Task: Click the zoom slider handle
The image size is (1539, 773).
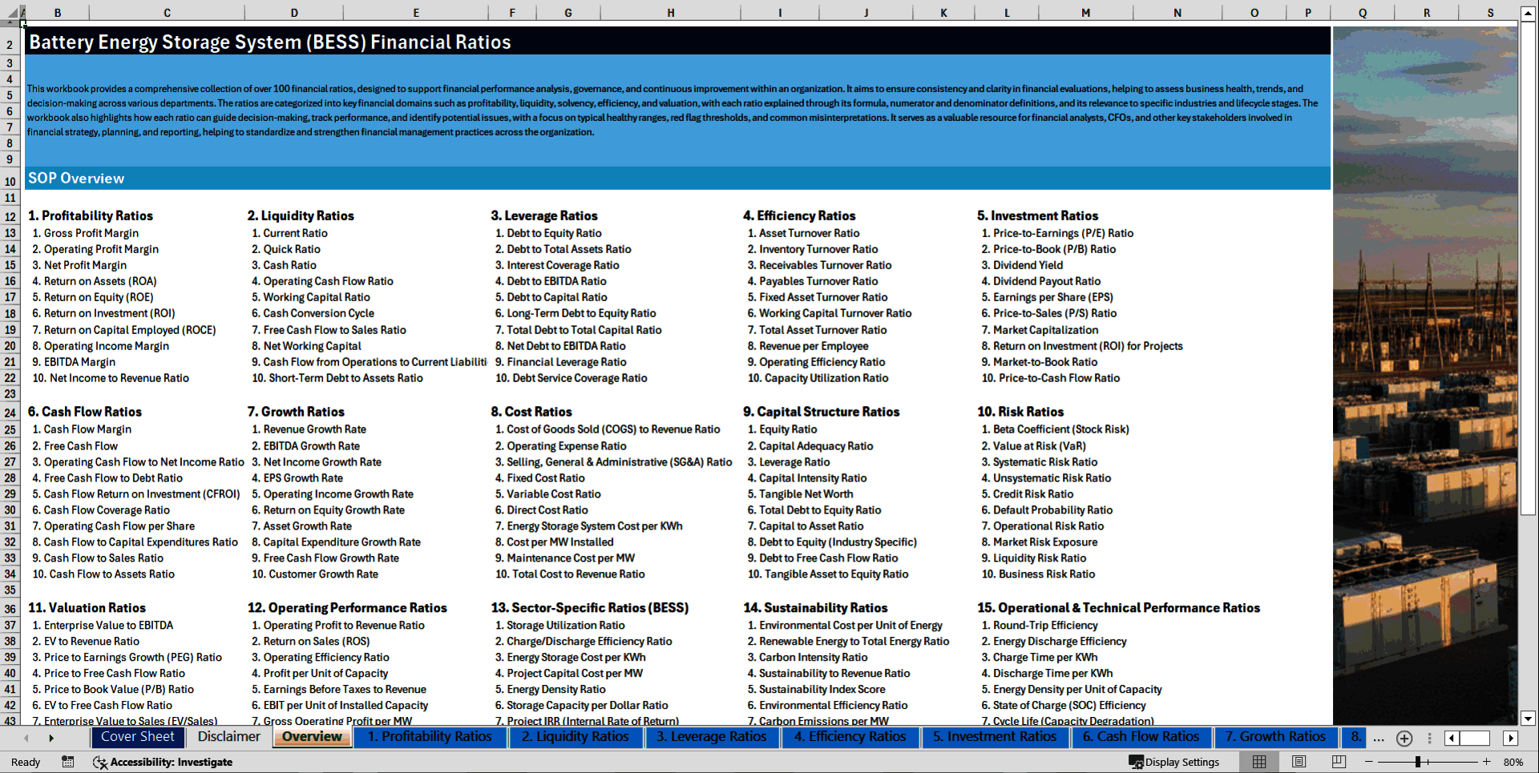Action: coord(1419,762)
